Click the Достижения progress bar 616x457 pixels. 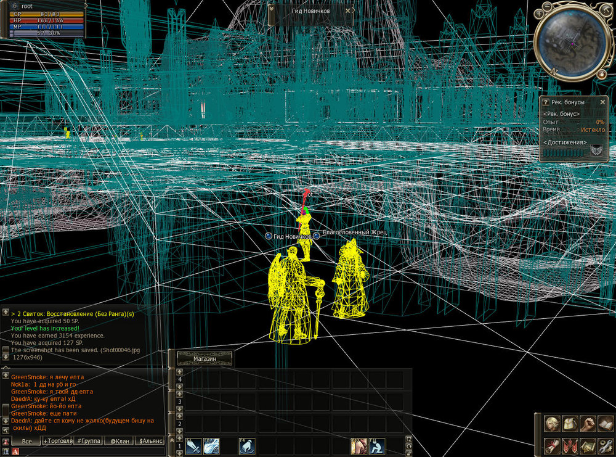(x=565, y=152)
